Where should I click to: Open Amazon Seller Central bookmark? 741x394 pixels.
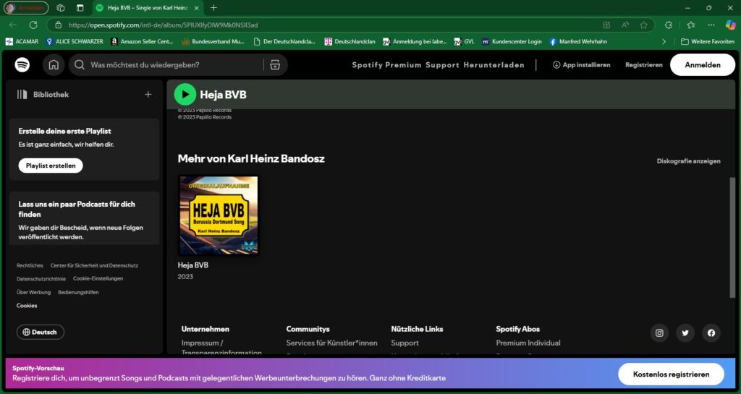[142, 41]
